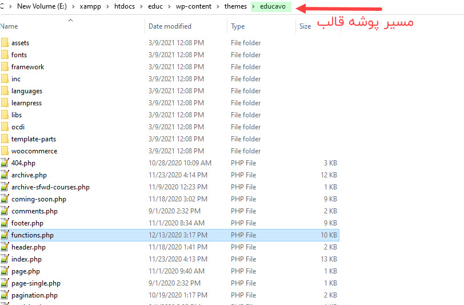Viewport: 464px width, 305px height.
Task: Expand the chevron after wp-content in path
Action: click(218, 6)
